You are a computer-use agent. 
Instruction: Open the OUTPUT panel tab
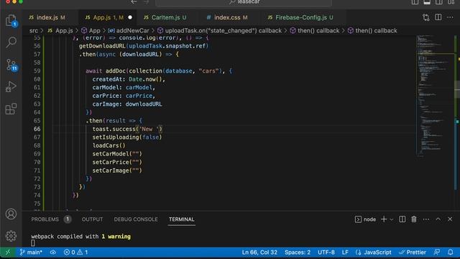click(x=92, y=219)
